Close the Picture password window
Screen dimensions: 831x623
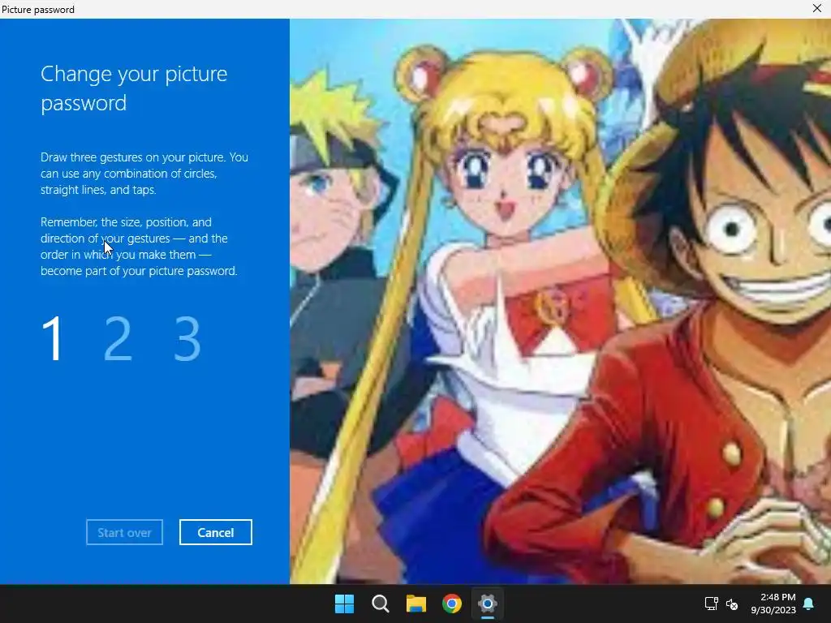(x=817, y=8)
